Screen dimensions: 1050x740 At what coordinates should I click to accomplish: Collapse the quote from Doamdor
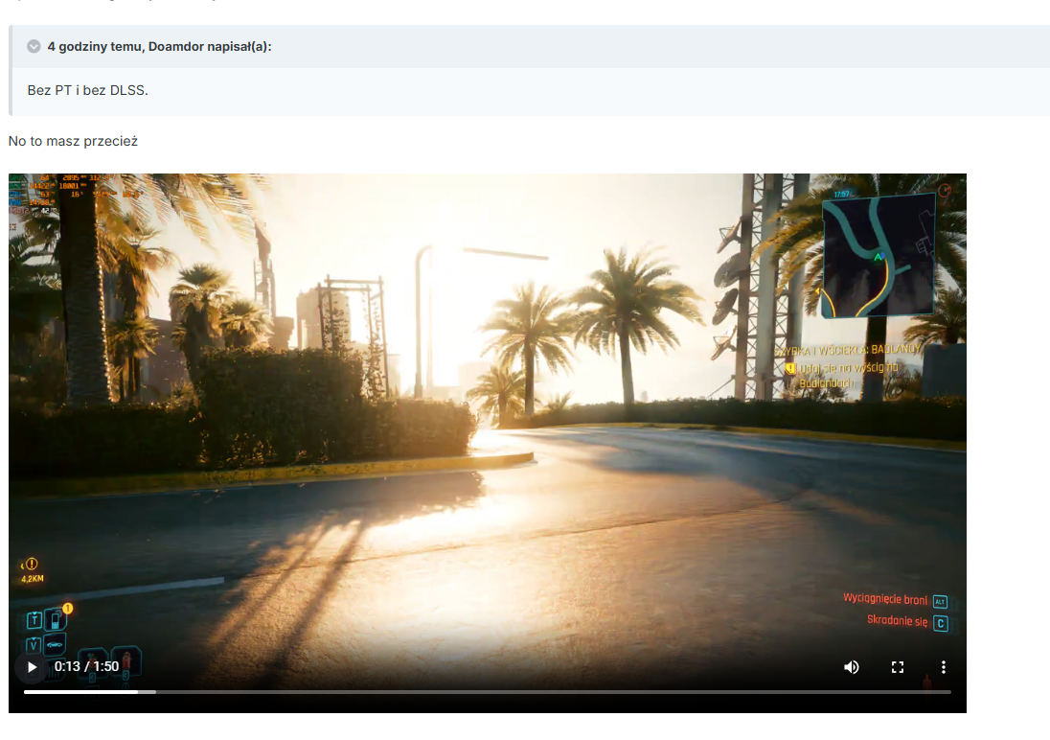pos(34,46)
